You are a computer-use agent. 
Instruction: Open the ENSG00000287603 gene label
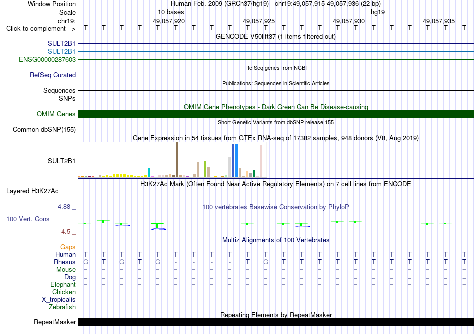coord(47,59)
